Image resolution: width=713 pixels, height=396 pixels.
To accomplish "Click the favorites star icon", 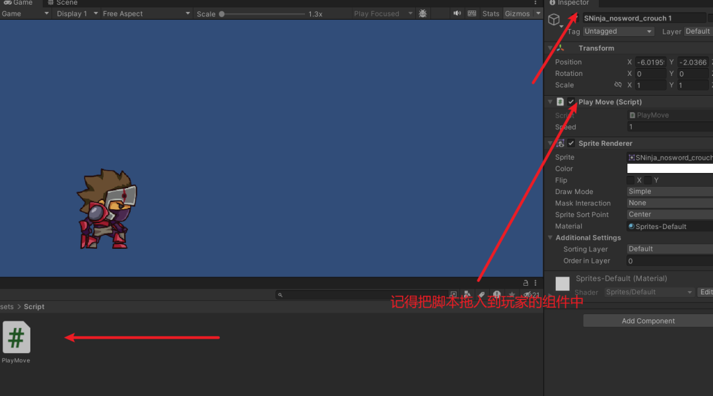I will 512,294.
